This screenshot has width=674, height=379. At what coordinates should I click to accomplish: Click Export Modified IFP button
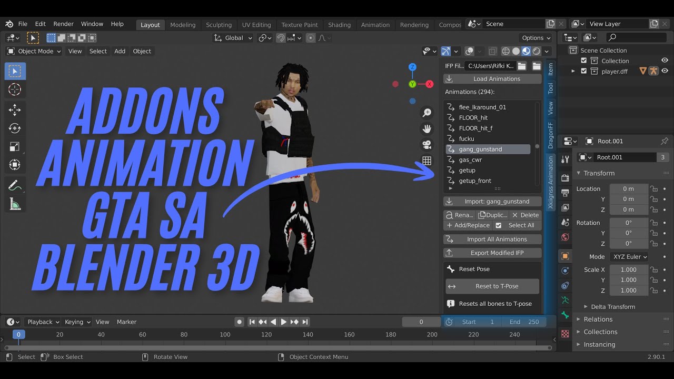[492, 253]
